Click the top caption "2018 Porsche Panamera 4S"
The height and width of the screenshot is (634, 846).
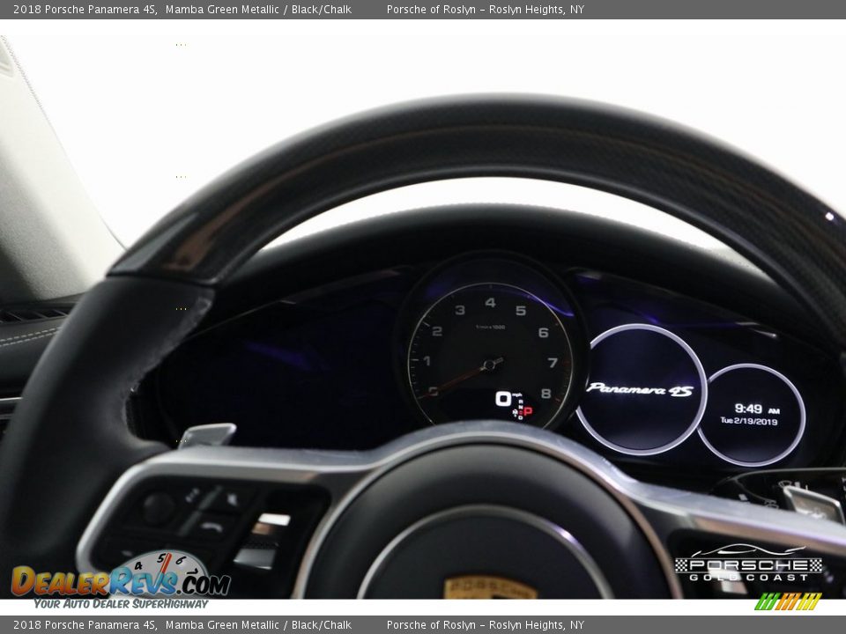click(85, 9)
